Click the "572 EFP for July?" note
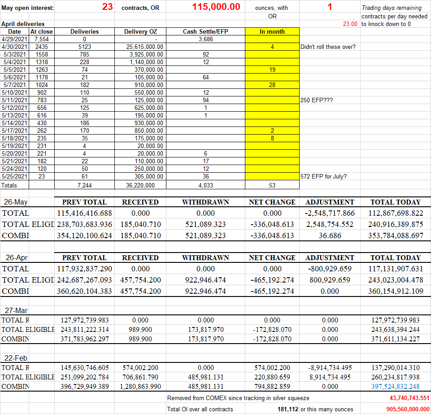431x414 pixels. (323, 176)
